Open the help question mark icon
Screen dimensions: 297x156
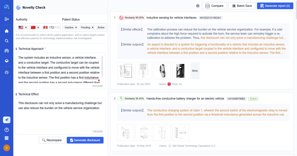click(x=6, y=130)
